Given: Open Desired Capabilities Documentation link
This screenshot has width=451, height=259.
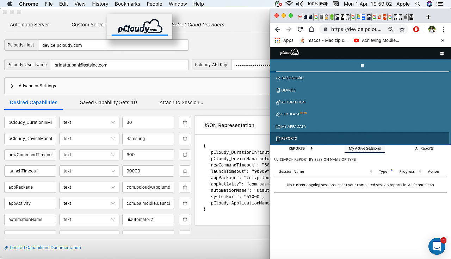Looking at the screenshot, I should point(45,248).
